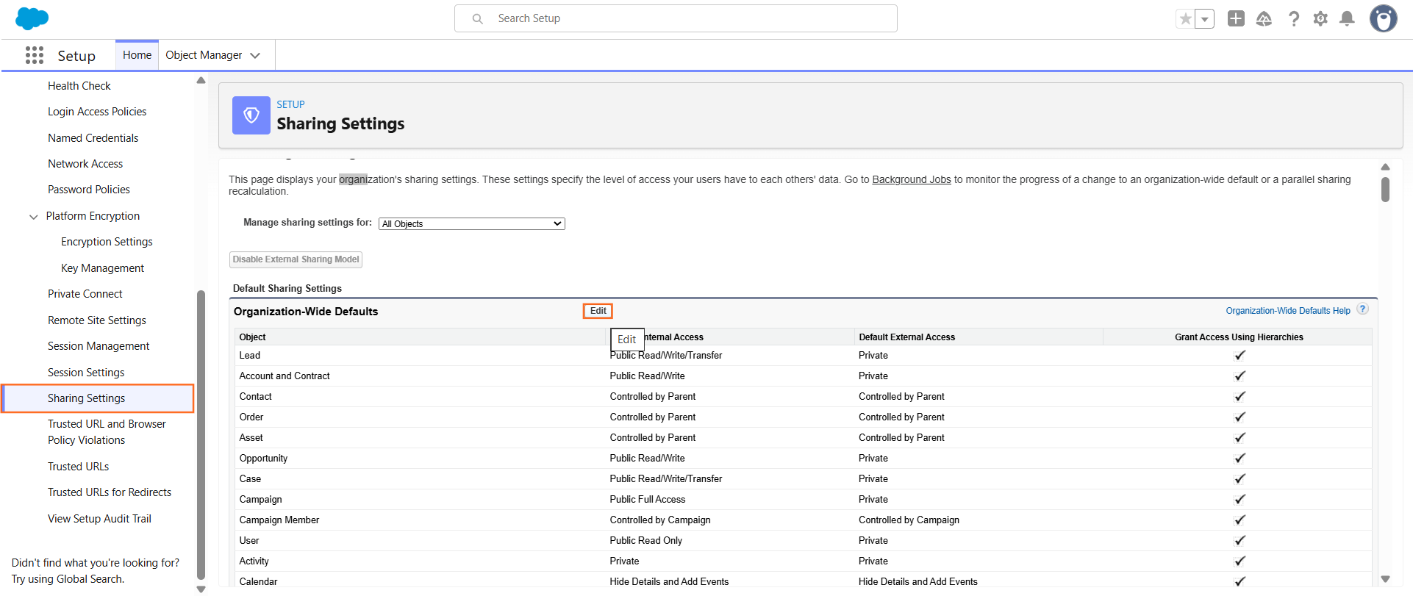Open Session Settings
This screenshot has height=596, width=1413.
tap(86, 373)
